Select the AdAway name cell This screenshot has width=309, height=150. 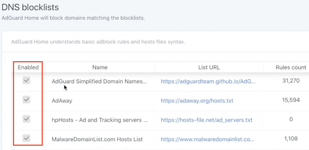[x=62, y=101]
